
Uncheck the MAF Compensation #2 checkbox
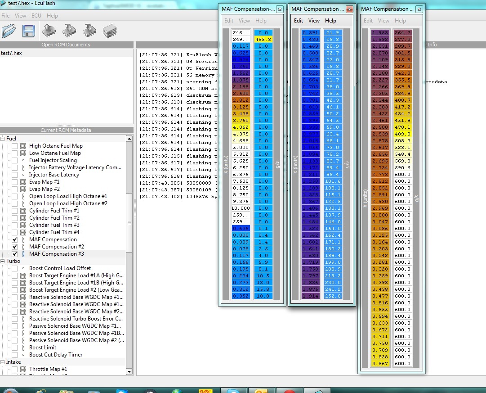click(14, 247)
